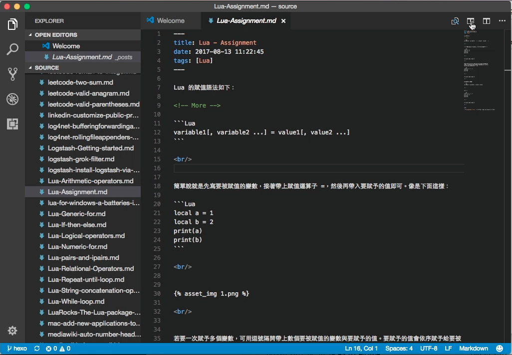Change the UTF-8 file encoding
512x355 pixels.
[x=428, y=349]
